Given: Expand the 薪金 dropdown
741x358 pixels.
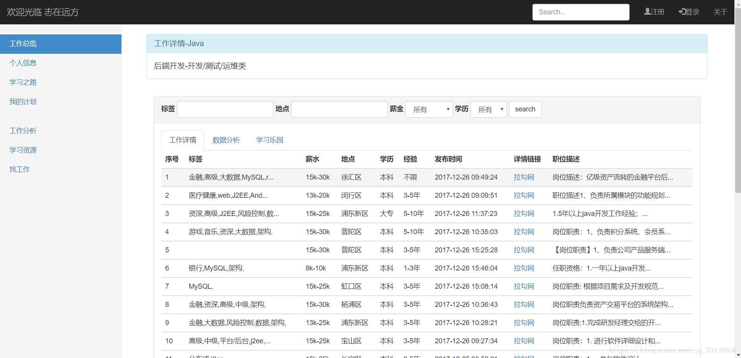Looking at the screenshot, I should coord(429,110).
